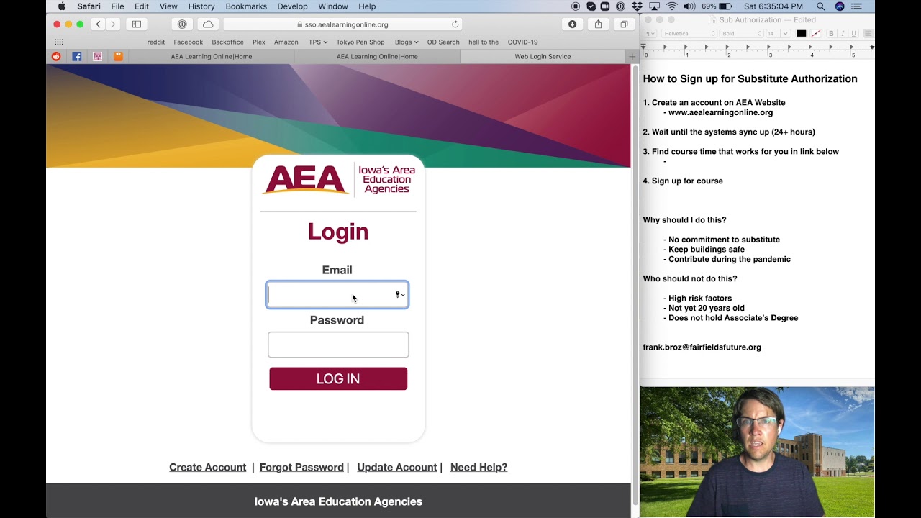
Task: Click 'frank.broz@fairfieldsfuture.org' text in TextEdit
Action: [x=702, y=347]
